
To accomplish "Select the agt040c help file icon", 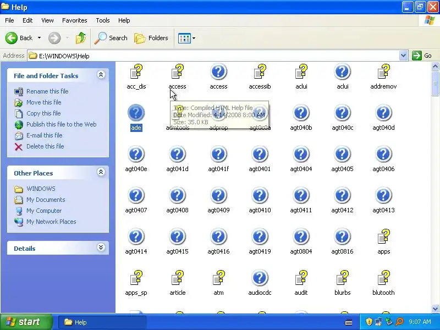I will (342, 113).
